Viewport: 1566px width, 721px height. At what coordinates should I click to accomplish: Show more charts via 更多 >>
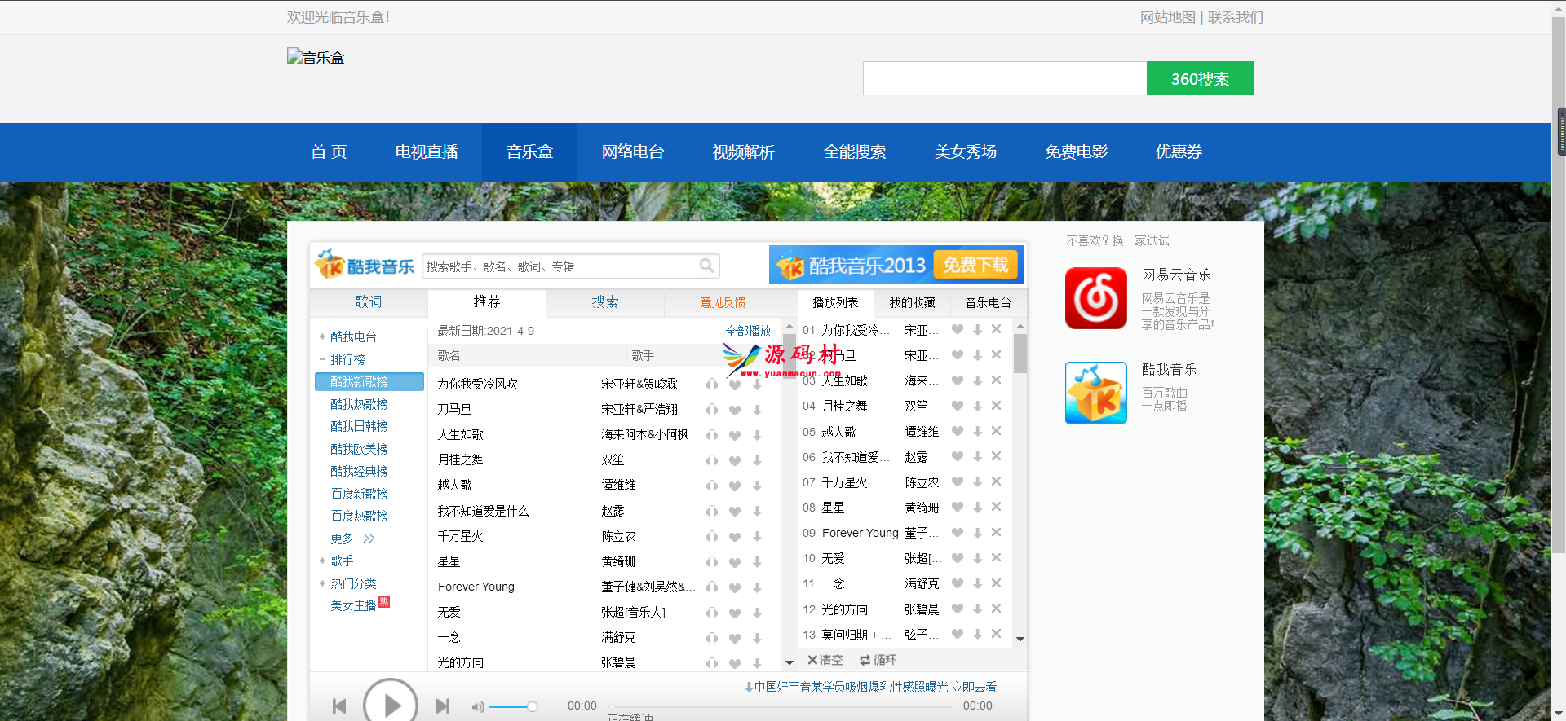[352, 539]
